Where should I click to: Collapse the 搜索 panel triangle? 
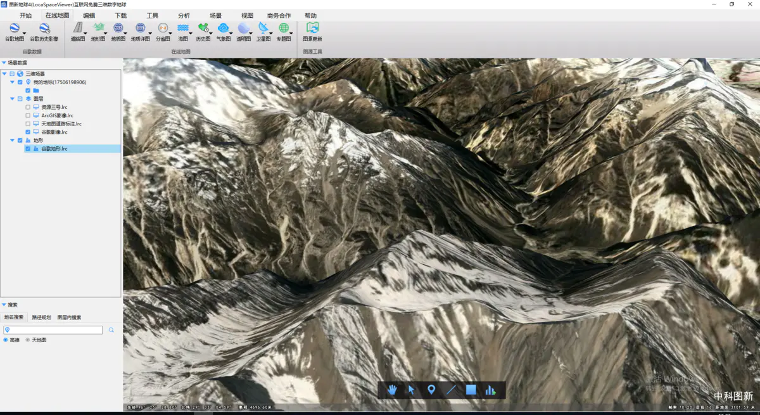click(x=4, y=305)
